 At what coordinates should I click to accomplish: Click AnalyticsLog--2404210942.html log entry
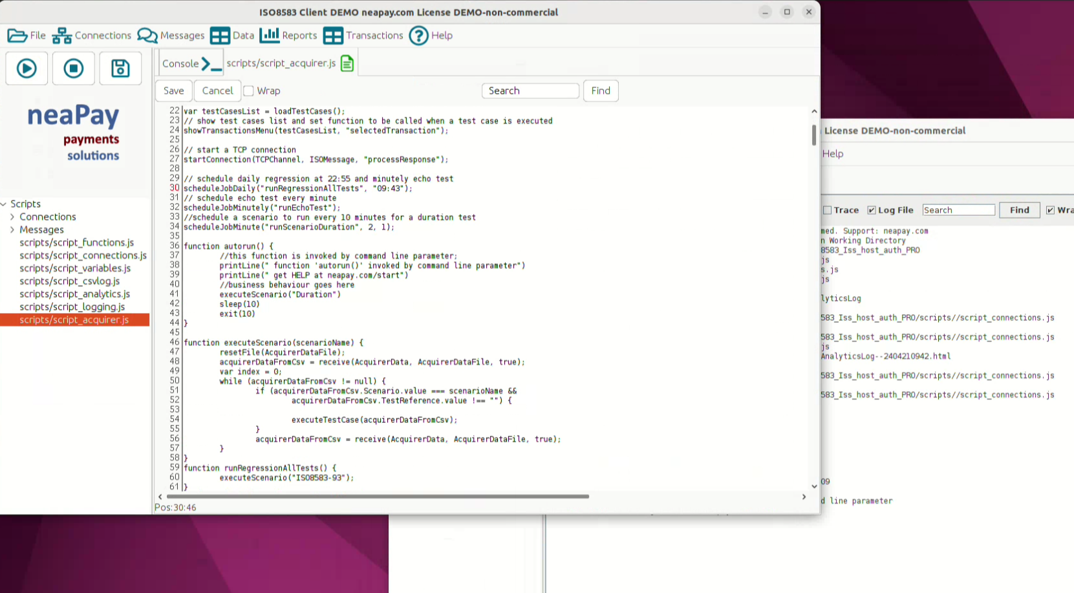pos(886,356)
